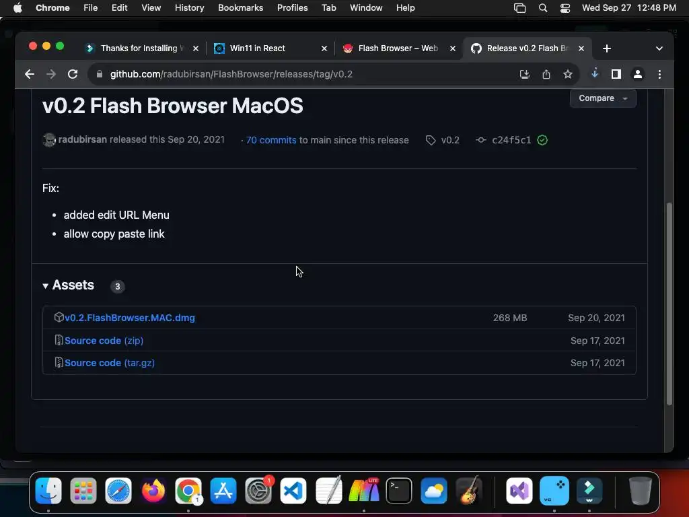Open radubirsan's profile link

pyautogui.click(x=83, y=139)
